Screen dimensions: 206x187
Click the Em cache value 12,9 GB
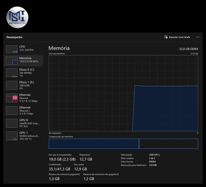point(80,169)
